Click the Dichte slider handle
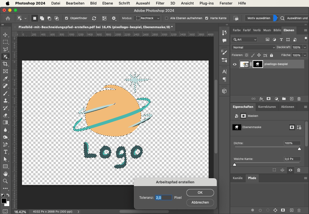 pyautogui.click(x=299, y=149)
